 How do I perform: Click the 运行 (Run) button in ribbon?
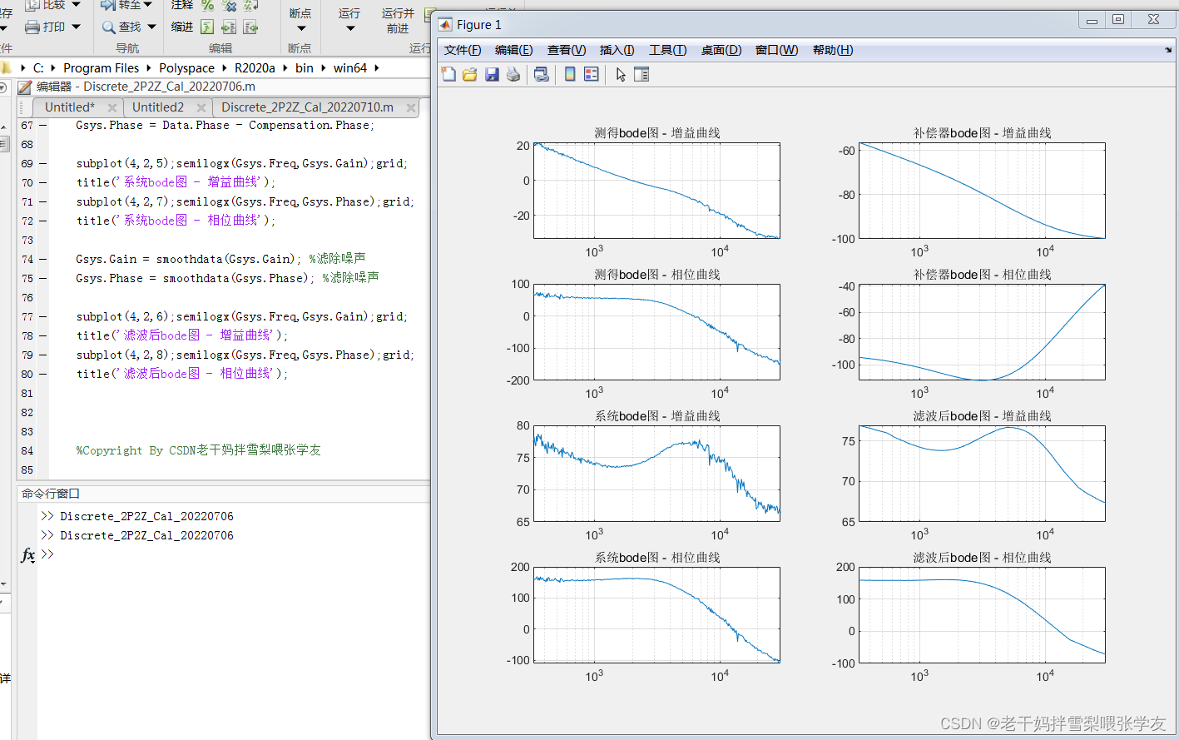click(349, 21)
